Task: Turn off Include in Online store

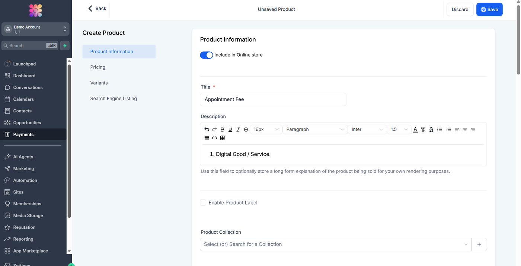Action: click(207, 55)
